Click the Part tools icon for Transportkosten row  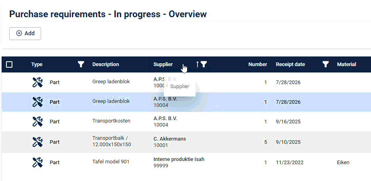pos(37,122)
